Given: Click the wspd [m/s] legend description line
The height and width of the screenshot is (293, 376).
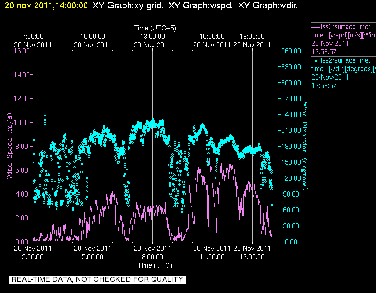Looking at the screenshot, I should pos(343,35).
